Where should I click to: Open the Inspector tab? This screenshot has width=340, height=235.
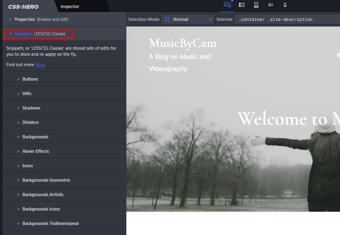(x=70, y=6)
